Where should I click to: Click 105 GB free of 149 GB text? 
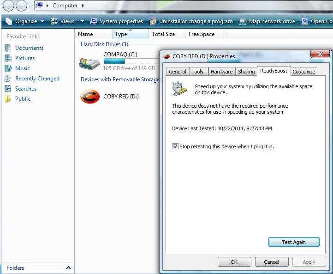(x=129, y=68)
